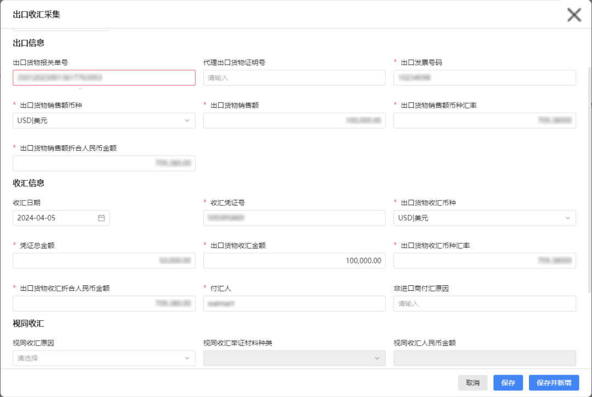Focus 代理出口货物证明号 input field
Screen dimensions: 592x397
(x=294, y=78)
